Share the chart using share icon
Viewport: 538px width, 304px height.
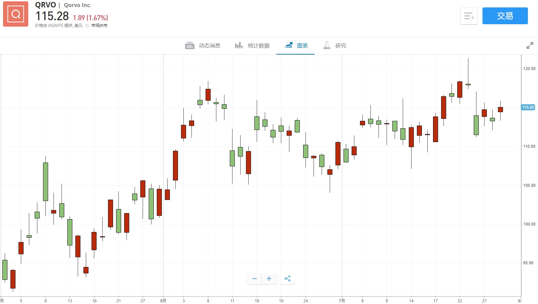287,278
